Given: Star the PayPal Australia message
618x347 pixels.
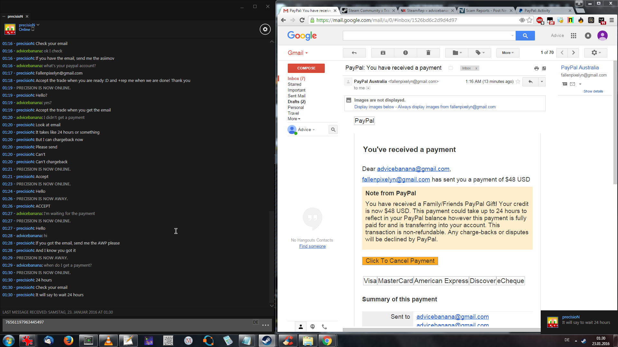Looking at the screenshot, I should pyautogui.click(x=518, y=82).
